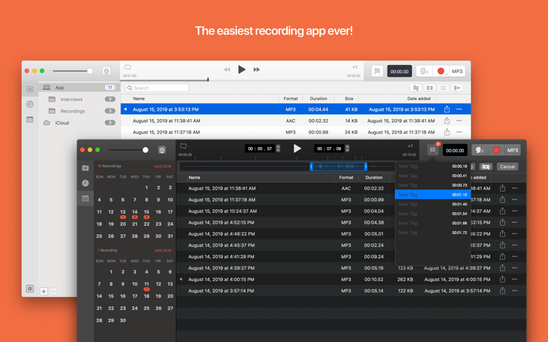This screenshot has width=548, height=342.
Task: Toggle loop icon in the dark window
Action: 184,146
